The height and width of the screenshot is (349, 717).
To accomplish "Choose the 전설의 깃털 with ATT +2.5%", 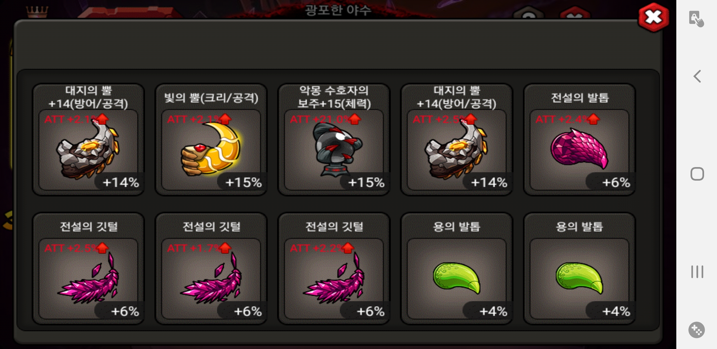I will 88,268.
